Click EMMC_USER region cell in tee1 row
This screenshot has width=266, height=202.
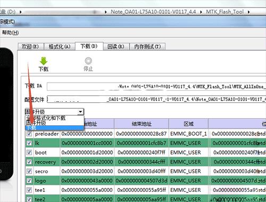(x=188, y=190)
